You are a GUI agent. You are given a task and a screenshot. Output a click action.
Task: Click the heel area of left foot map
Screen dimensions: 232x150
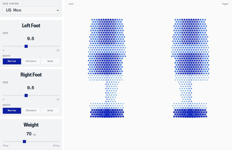[x=107, y=113]
